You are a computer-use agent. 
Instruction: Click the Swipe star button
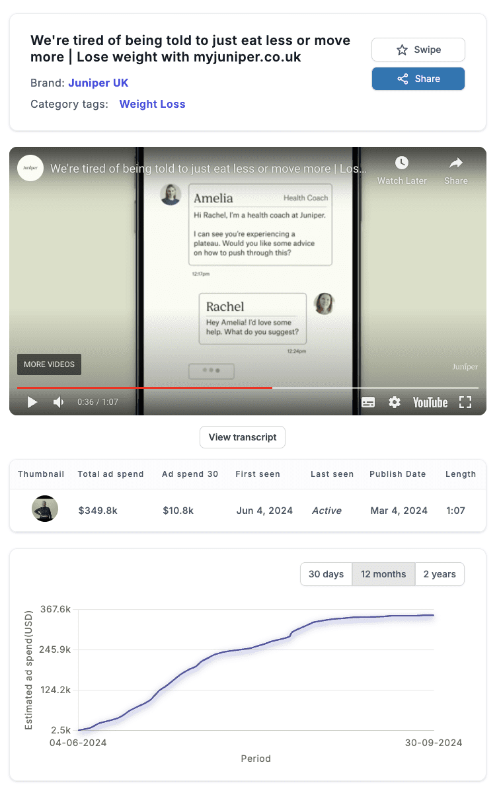coord(418,50)
